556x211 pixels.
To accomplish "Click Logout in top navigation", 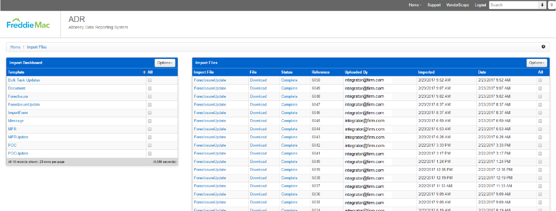I will [480, 5].
